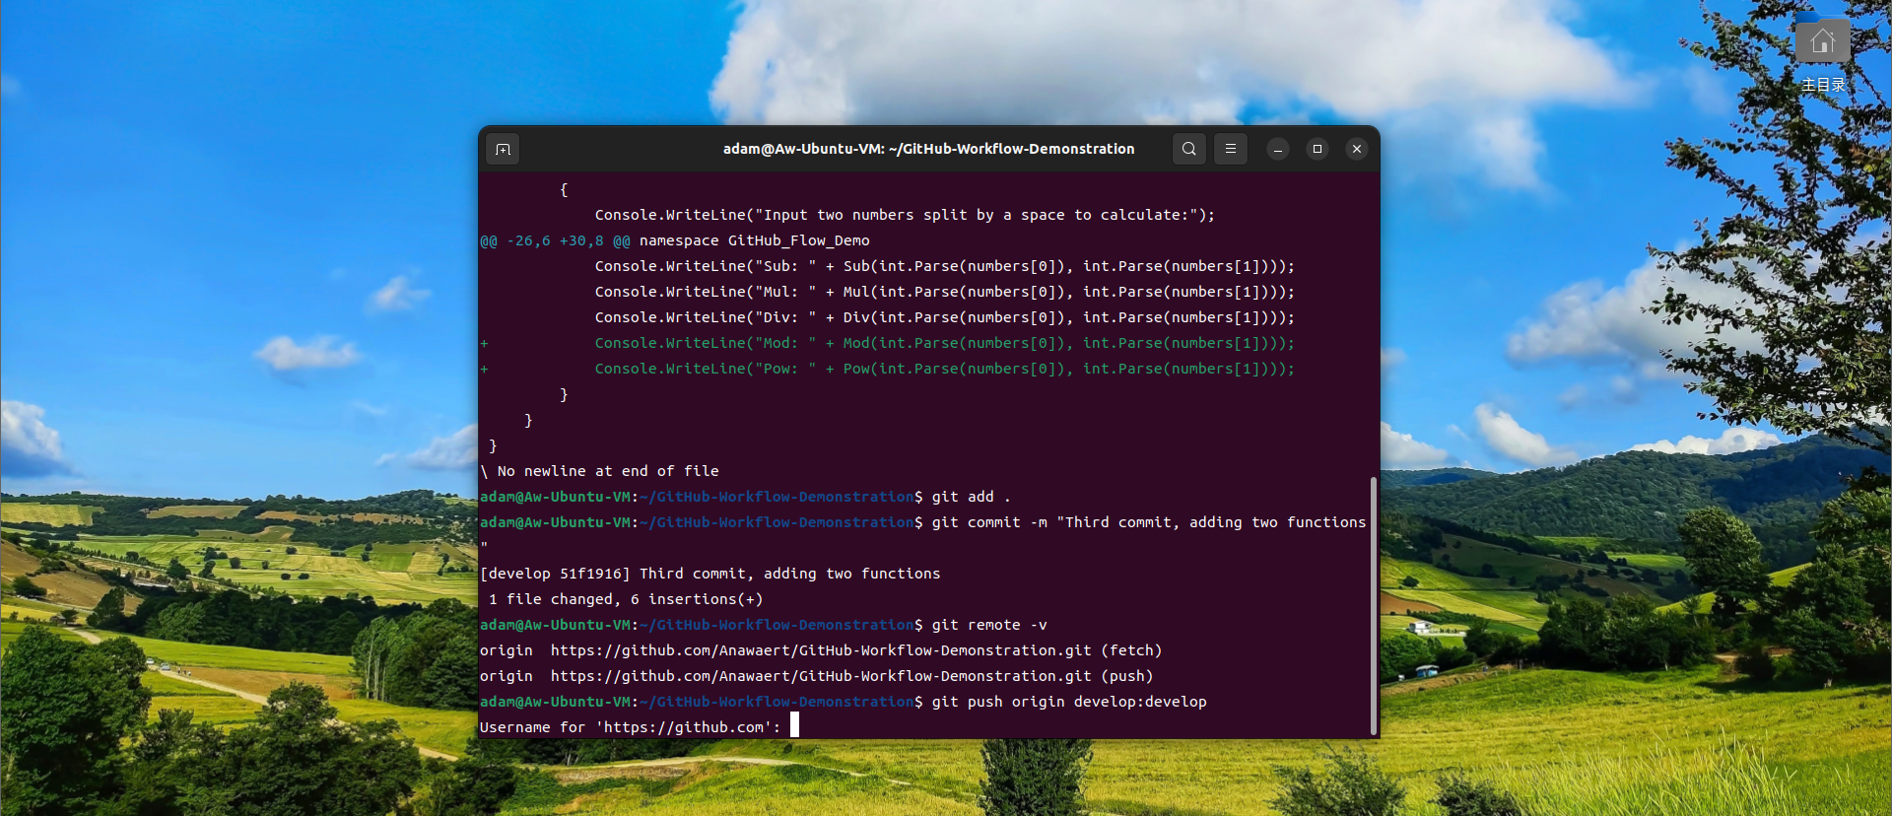Click the Username prompt input cursor

pos(794,726)
